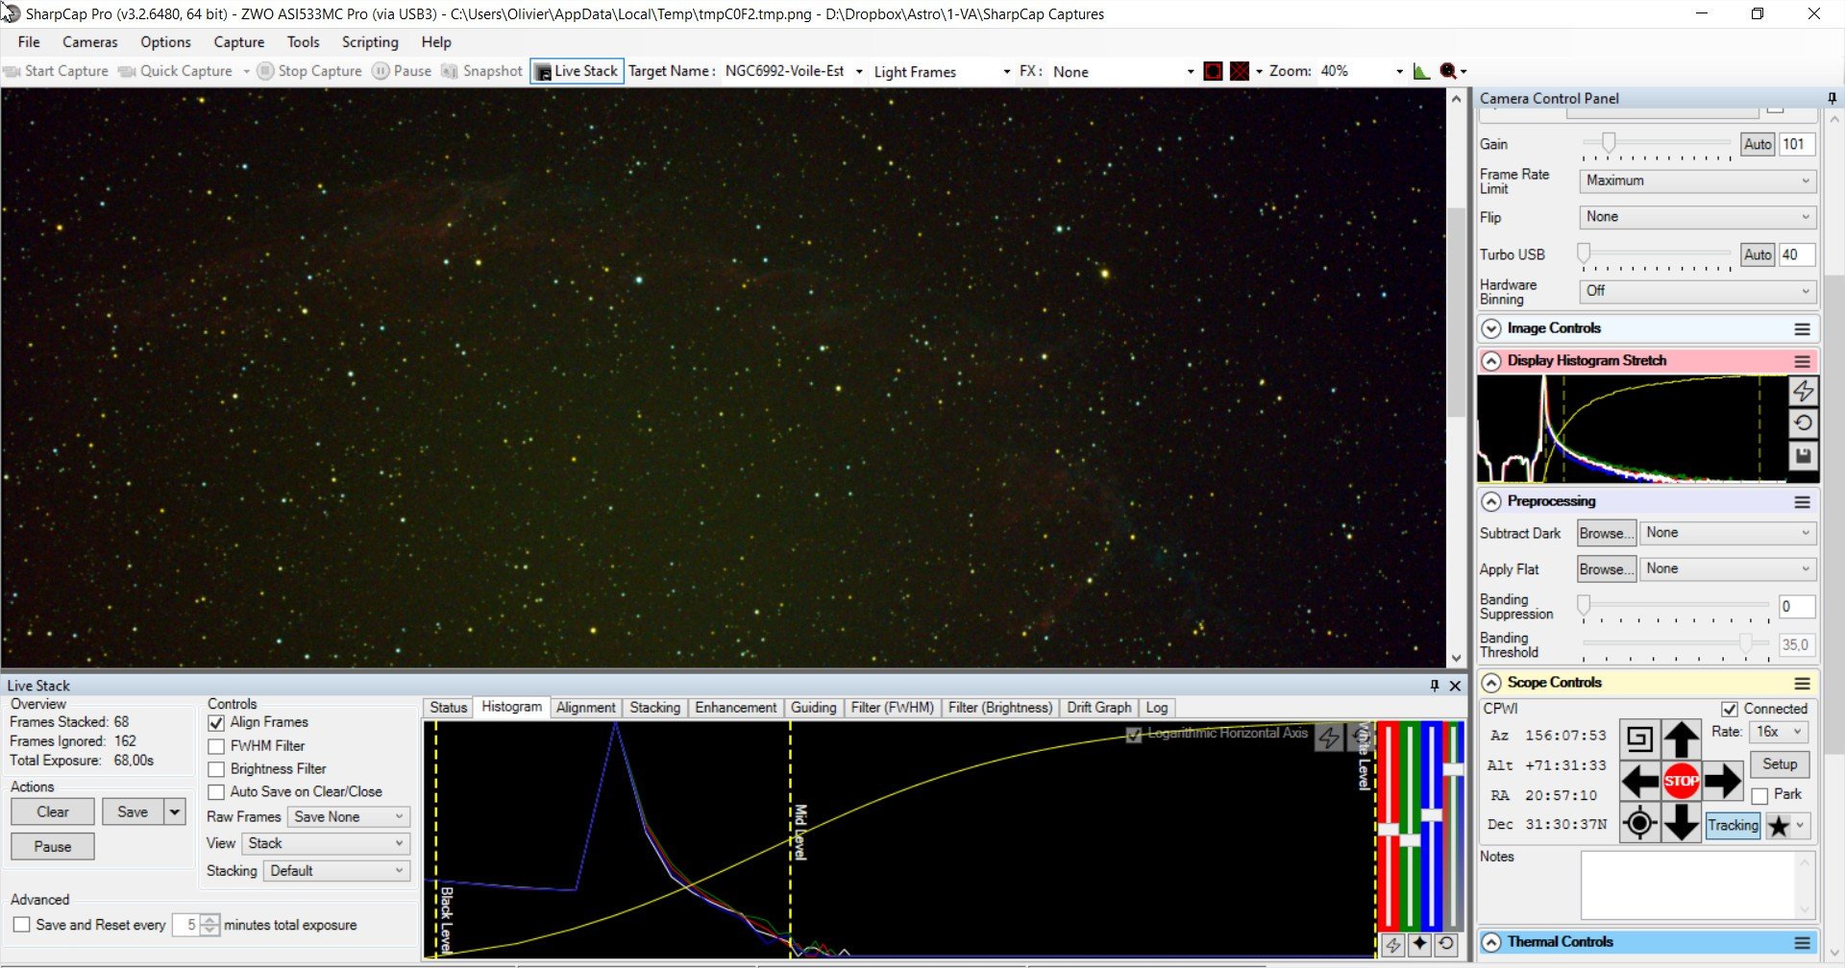Enable the Brightness Filter checkbox
This screenshot has width=1845, height=968.
[216, 769]
